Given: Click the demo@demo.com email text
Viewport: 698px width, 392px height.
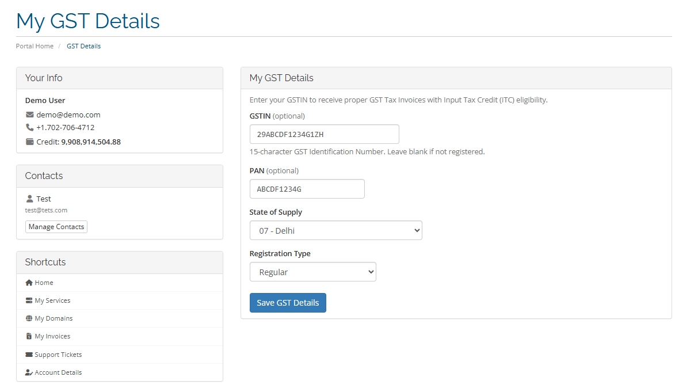Looking at the screenshot, I should [x=68, y=115].
